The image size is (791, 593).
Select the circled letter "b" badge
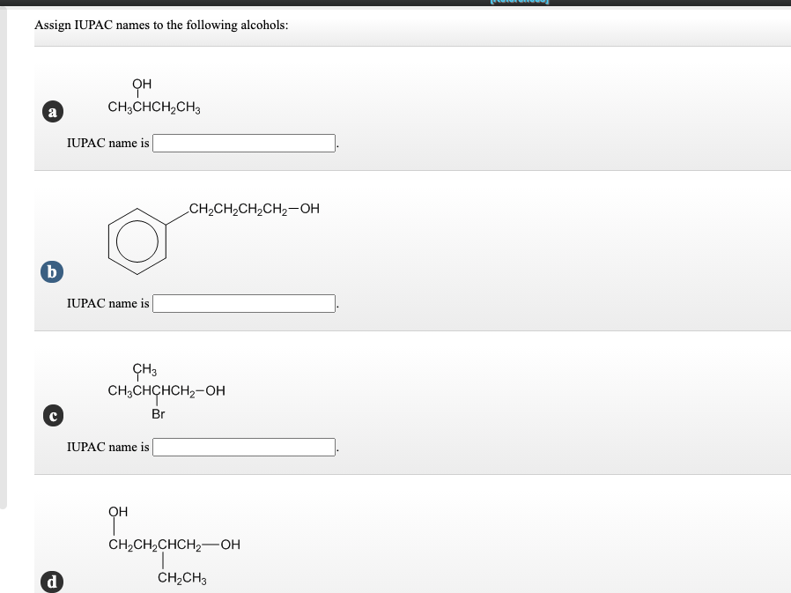coord(52,271)
